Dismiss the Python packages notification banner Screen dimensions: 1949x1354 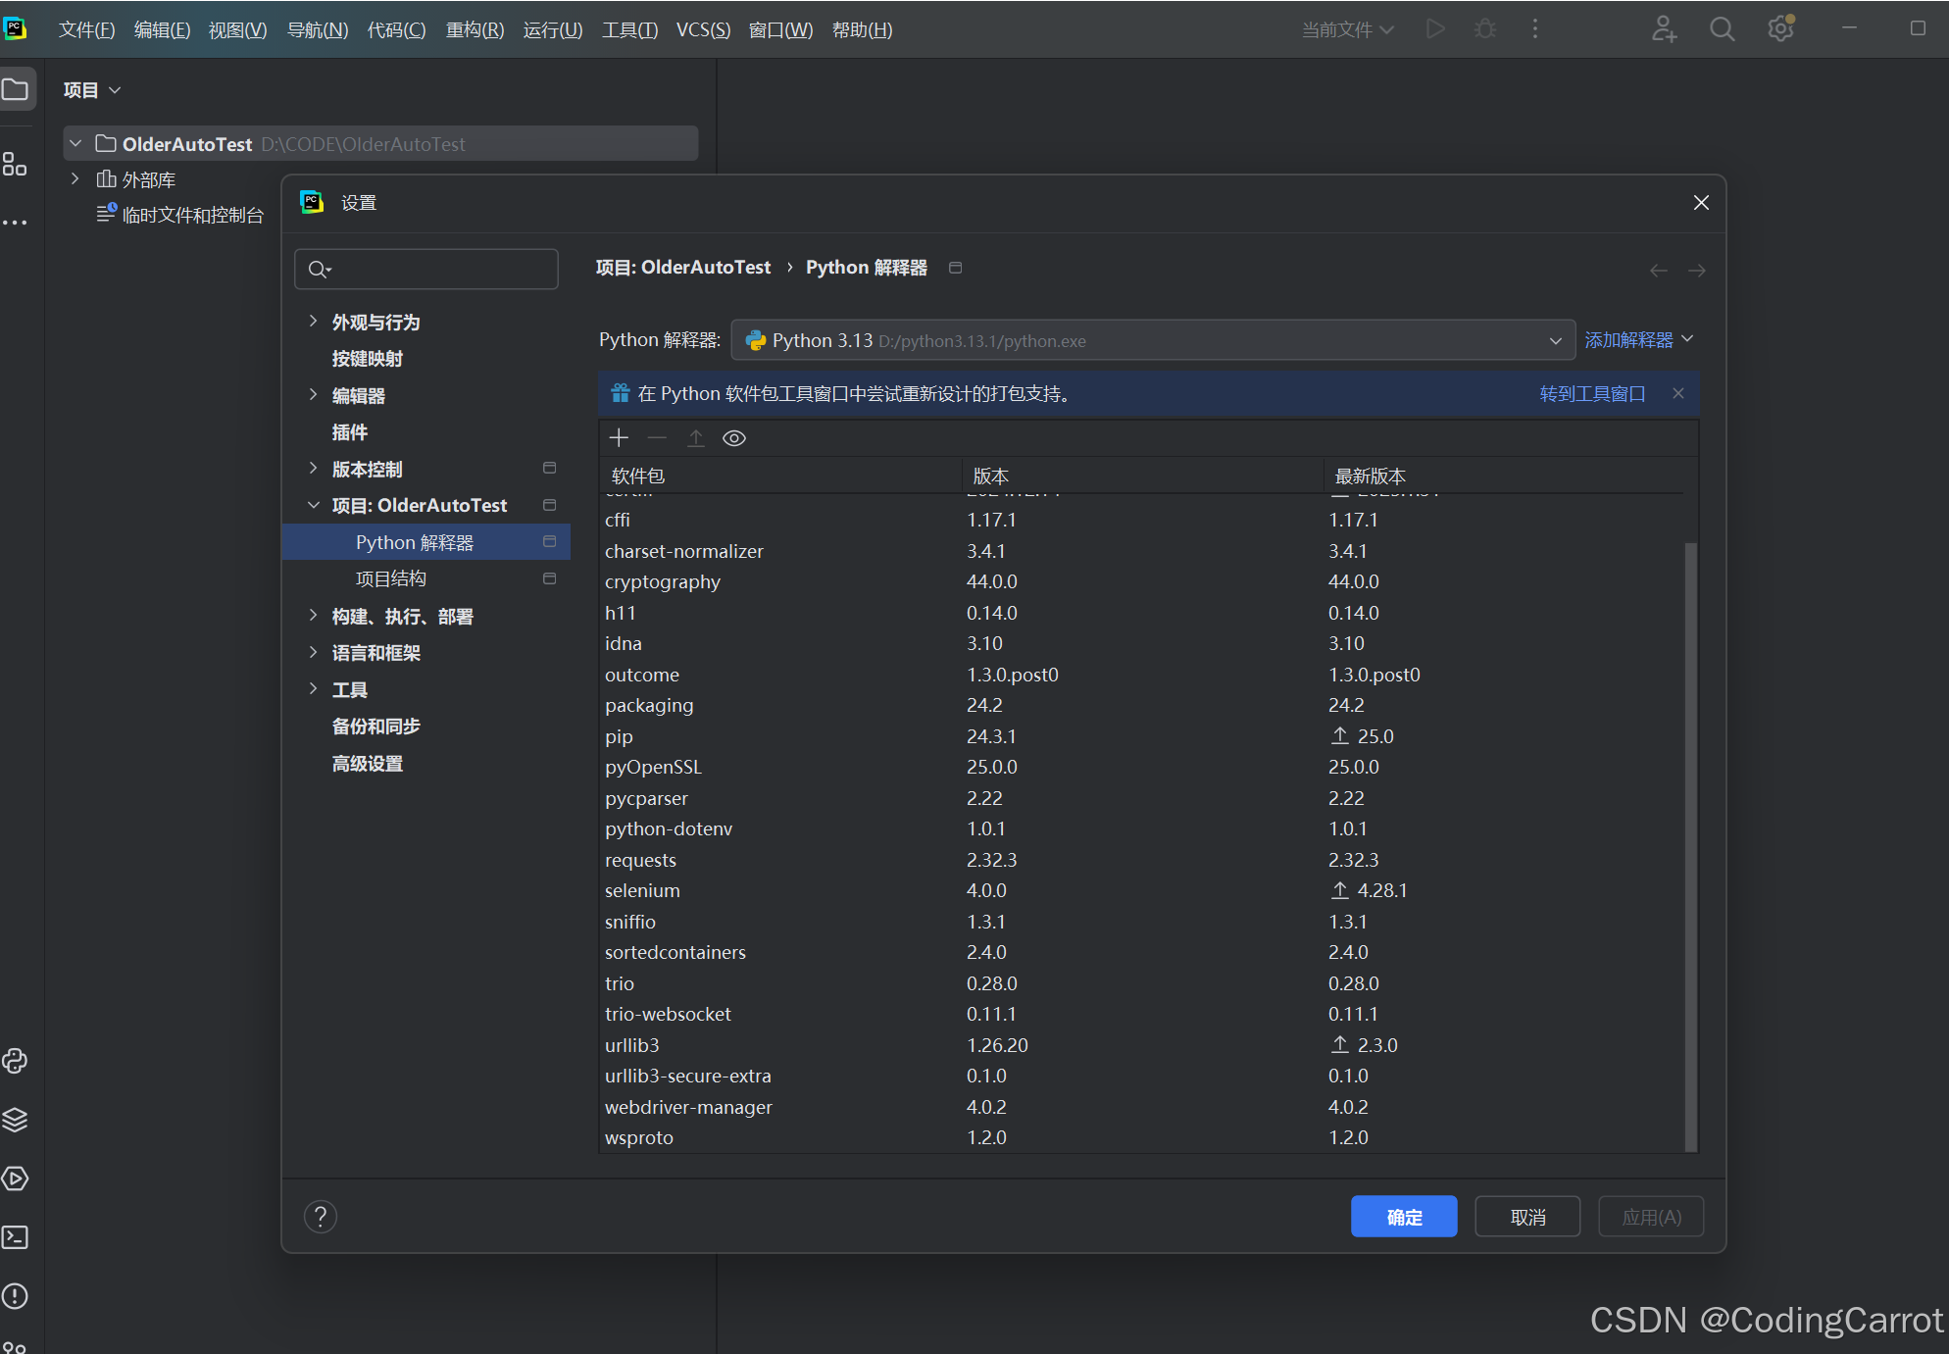[1678, 393]
